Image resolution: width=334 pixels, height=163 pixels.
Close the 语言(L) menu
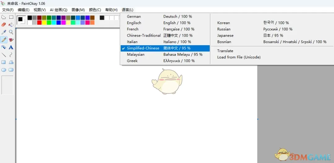(128, 10)
